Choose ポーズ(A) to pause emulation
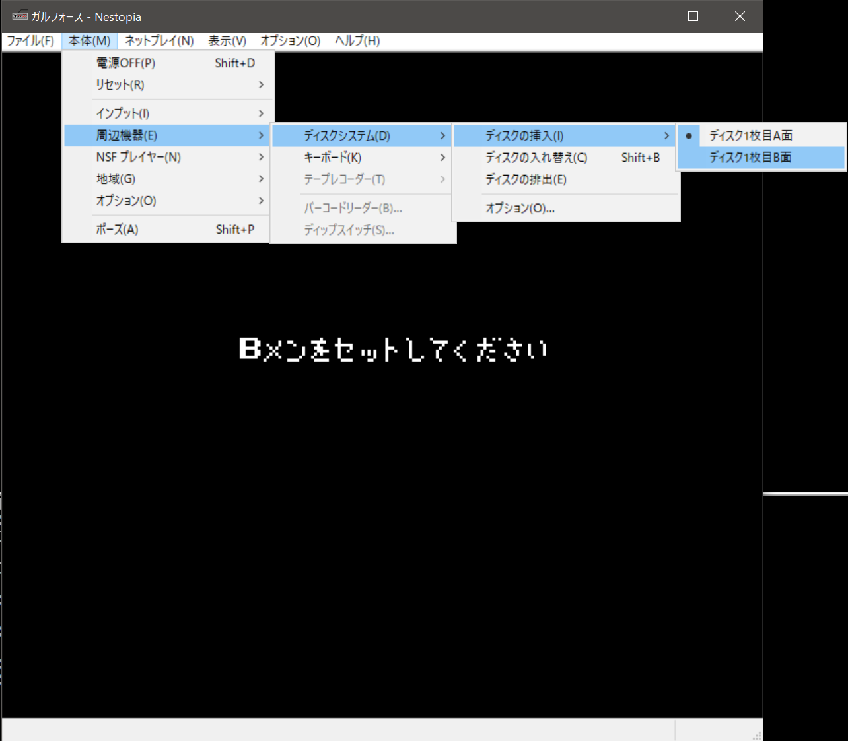Screen dimensions: 848x741 point(166,230)
